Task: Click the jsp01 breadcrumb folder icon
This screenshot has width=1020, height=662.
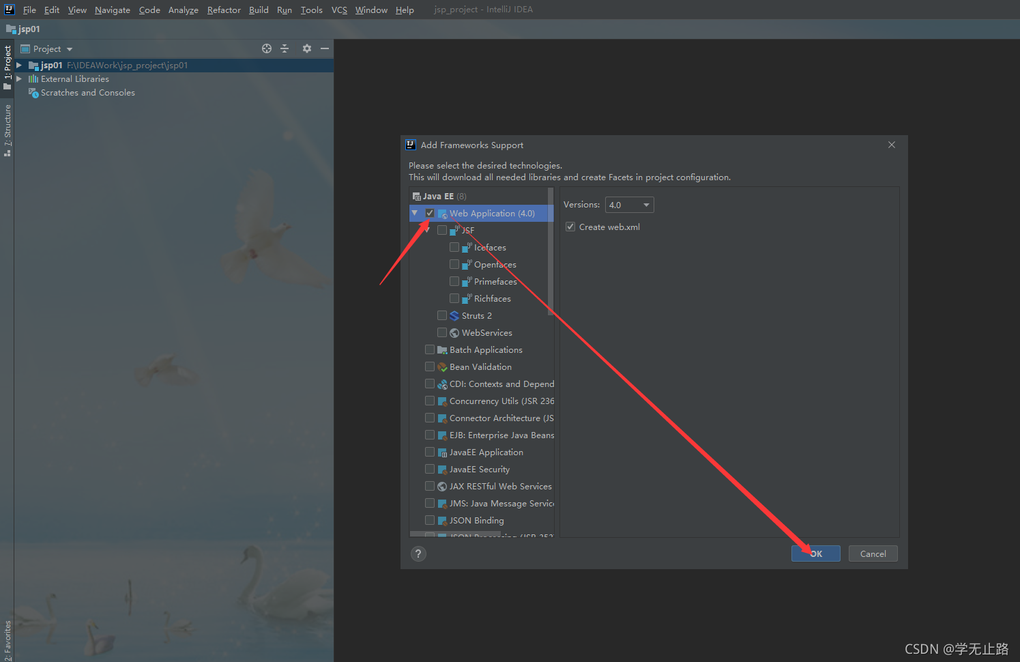Action: (11, 29)
